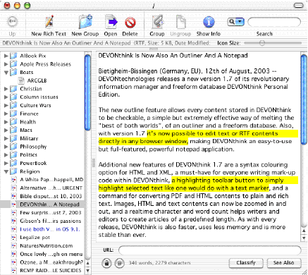Open the search magnifier options dropdown
The image size is (308, 275).
pyautogui.click(x=235, y=22)
